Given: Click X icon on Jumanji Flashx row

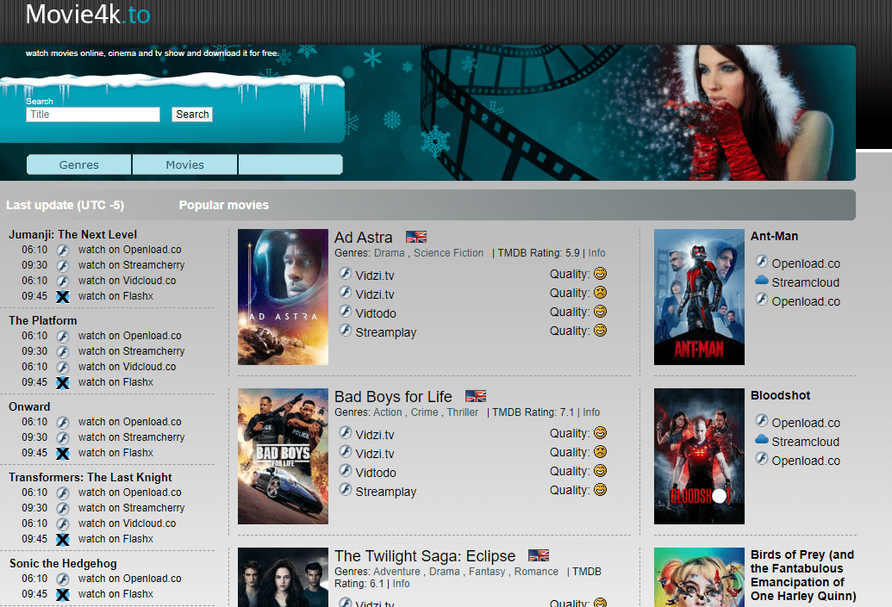Looking at the screenshot, I should pos(63,297).
